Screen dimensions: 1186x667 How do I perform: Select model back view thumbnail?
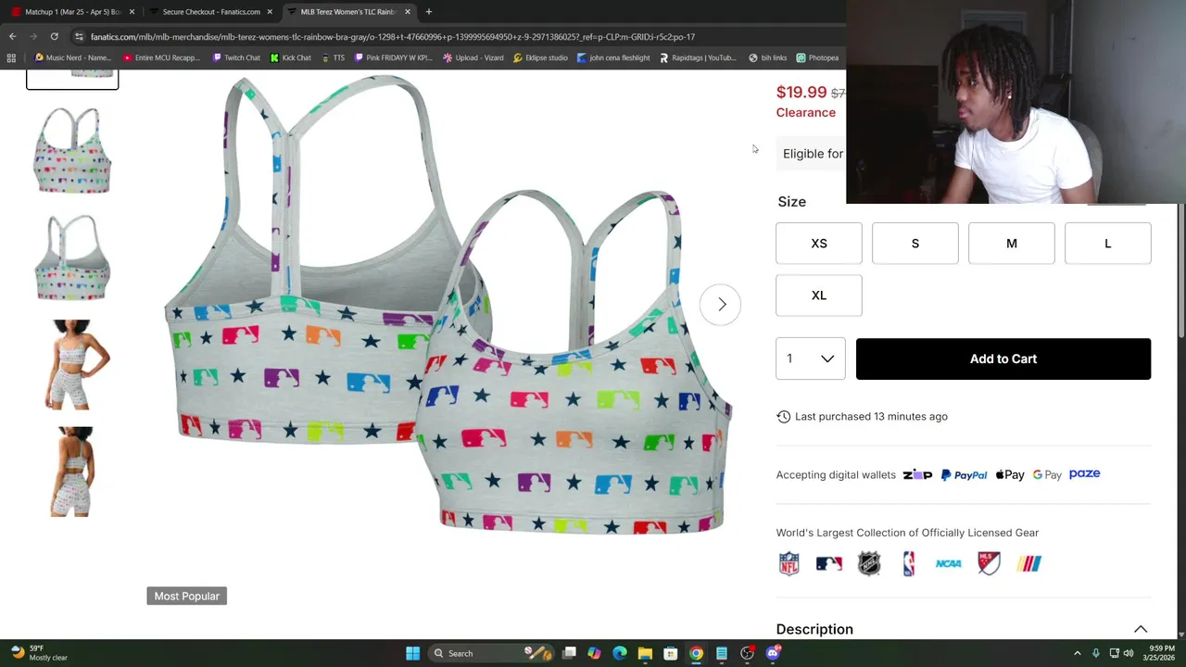pyautogui.click(x=72, y=472)
